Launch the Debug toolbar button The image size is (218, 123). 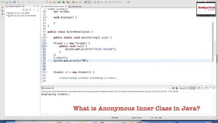click(54, 2)
